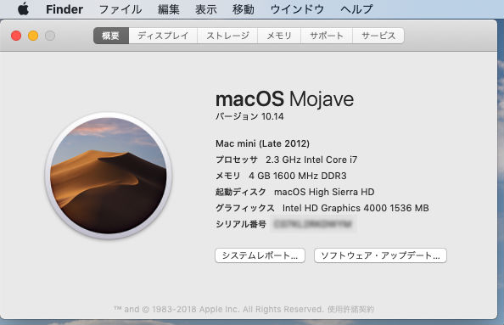Open the Finder menu
504x325 pixels.
click(64, 9)
